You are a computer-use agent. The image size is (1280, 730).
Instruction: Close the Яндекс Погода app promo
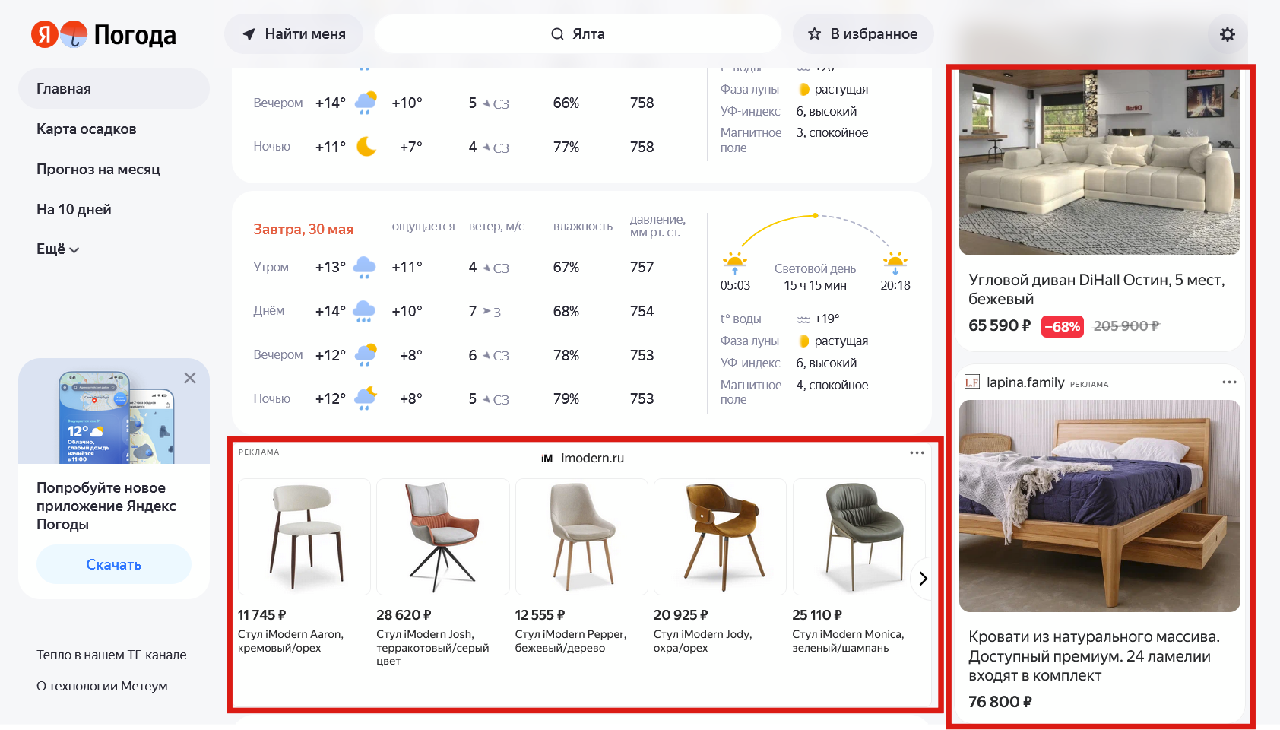(x=190, y=378)
